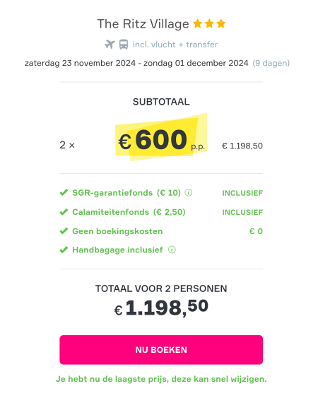Click checkmark beside Geen boekingskosten
Screen dimensions: 318x403
64,230
